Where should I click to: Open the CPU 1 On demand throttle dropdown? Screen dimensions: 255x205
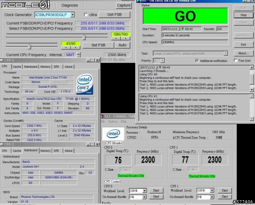tap(212, 197)
